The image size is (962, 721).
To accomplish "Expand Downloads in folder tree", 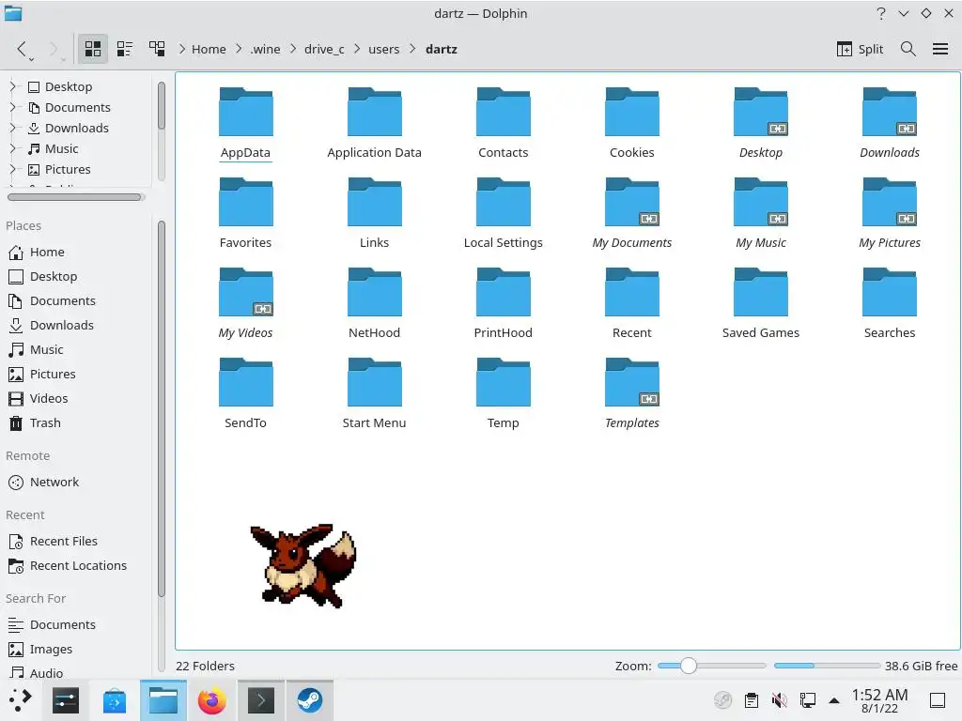I will point(13,128).
